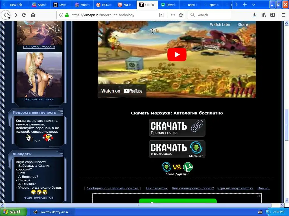The image size is (289, 216).
Task: Switch to the Search tab
Action: 40,5
